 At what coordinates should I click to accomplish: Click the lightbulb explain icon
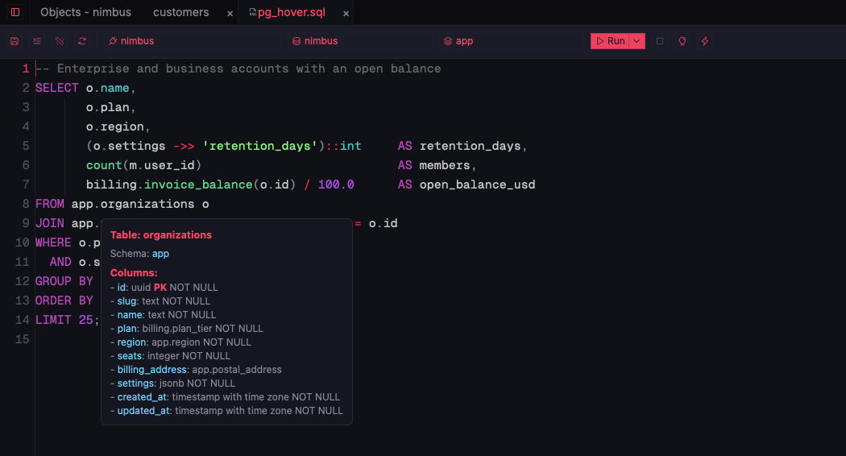coord(682,41)
